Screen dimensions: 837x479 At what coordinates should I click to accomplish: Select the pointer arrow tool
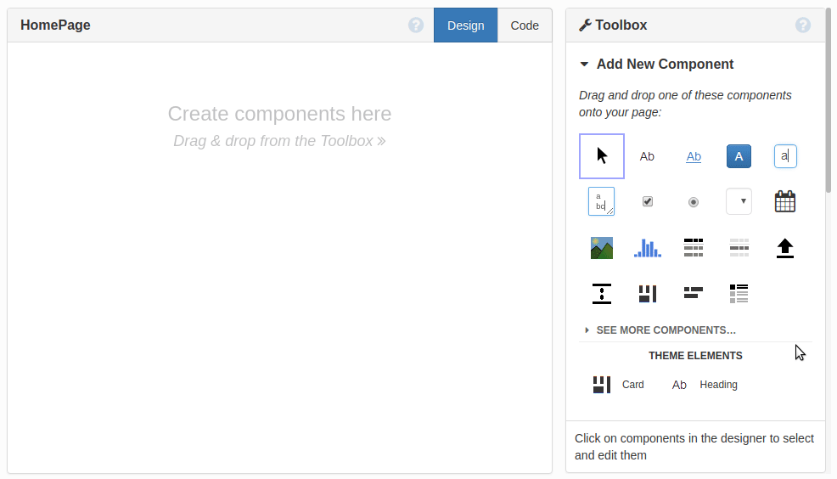[x=602, y=156]
